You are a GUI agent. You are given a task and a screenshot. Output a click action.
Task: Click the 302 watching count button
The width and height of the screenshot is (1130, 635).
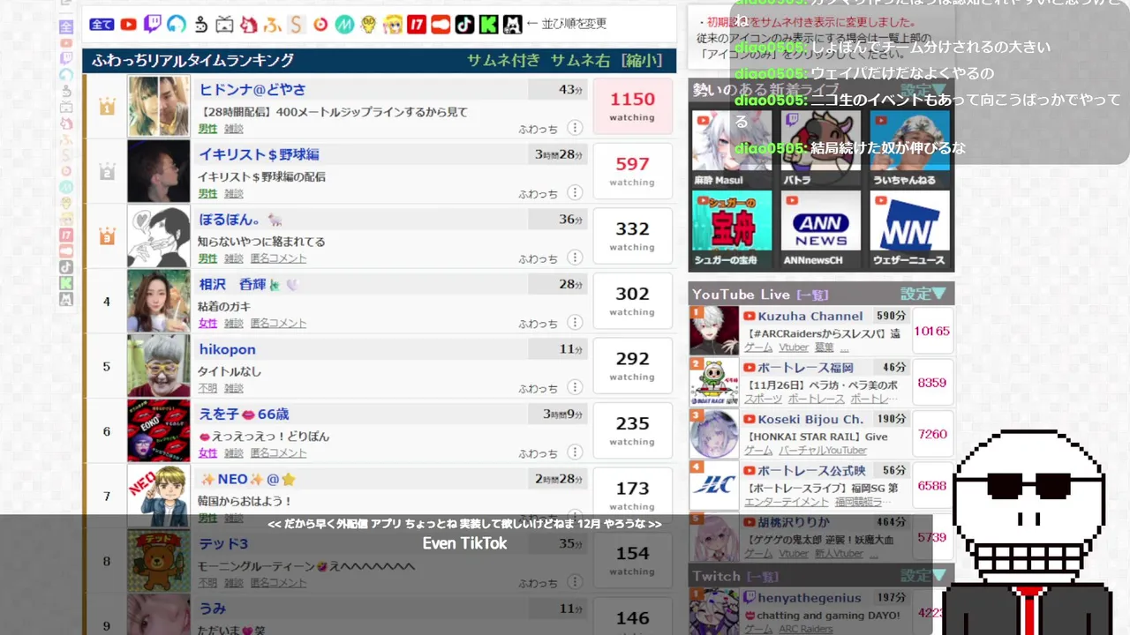tap(632, 302)
